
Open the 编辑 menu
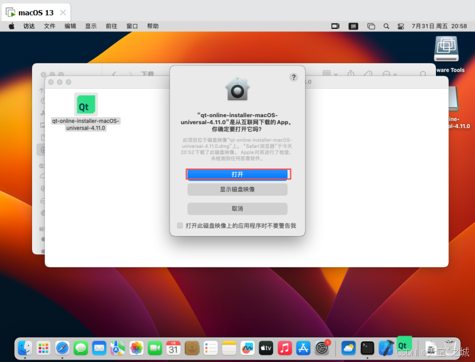coord(70,26)
